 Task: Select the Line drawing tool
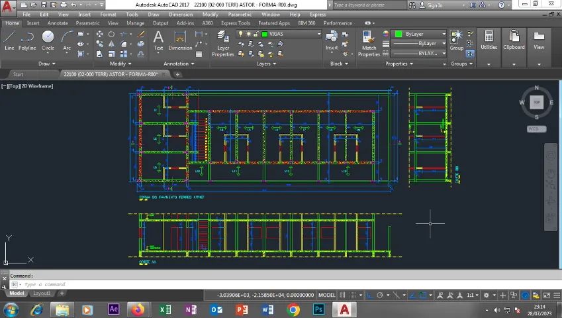tap(9, 40)
